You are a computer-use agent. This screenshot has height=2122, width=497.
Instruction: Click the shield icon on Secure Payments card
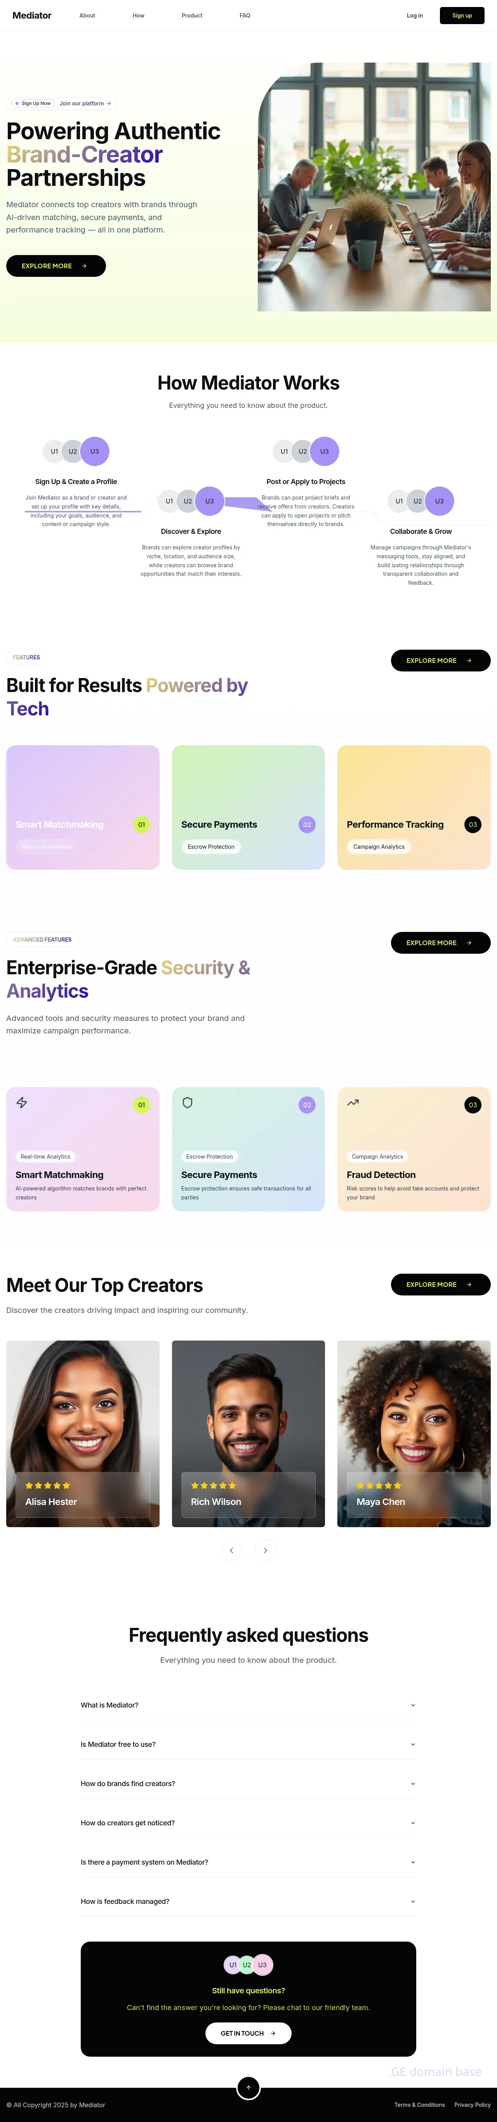coord(188,1102)
